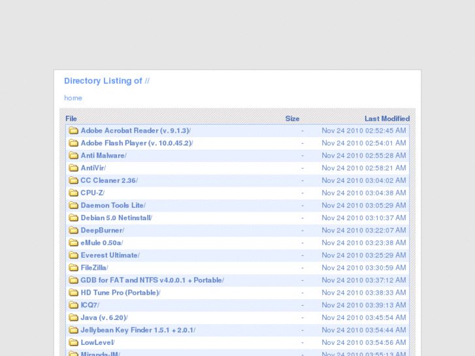Click folder icon beside Java (v. 6.20)
Image resolution: width=475 pixels, height=356 pixels.
[x=73, y=317]
